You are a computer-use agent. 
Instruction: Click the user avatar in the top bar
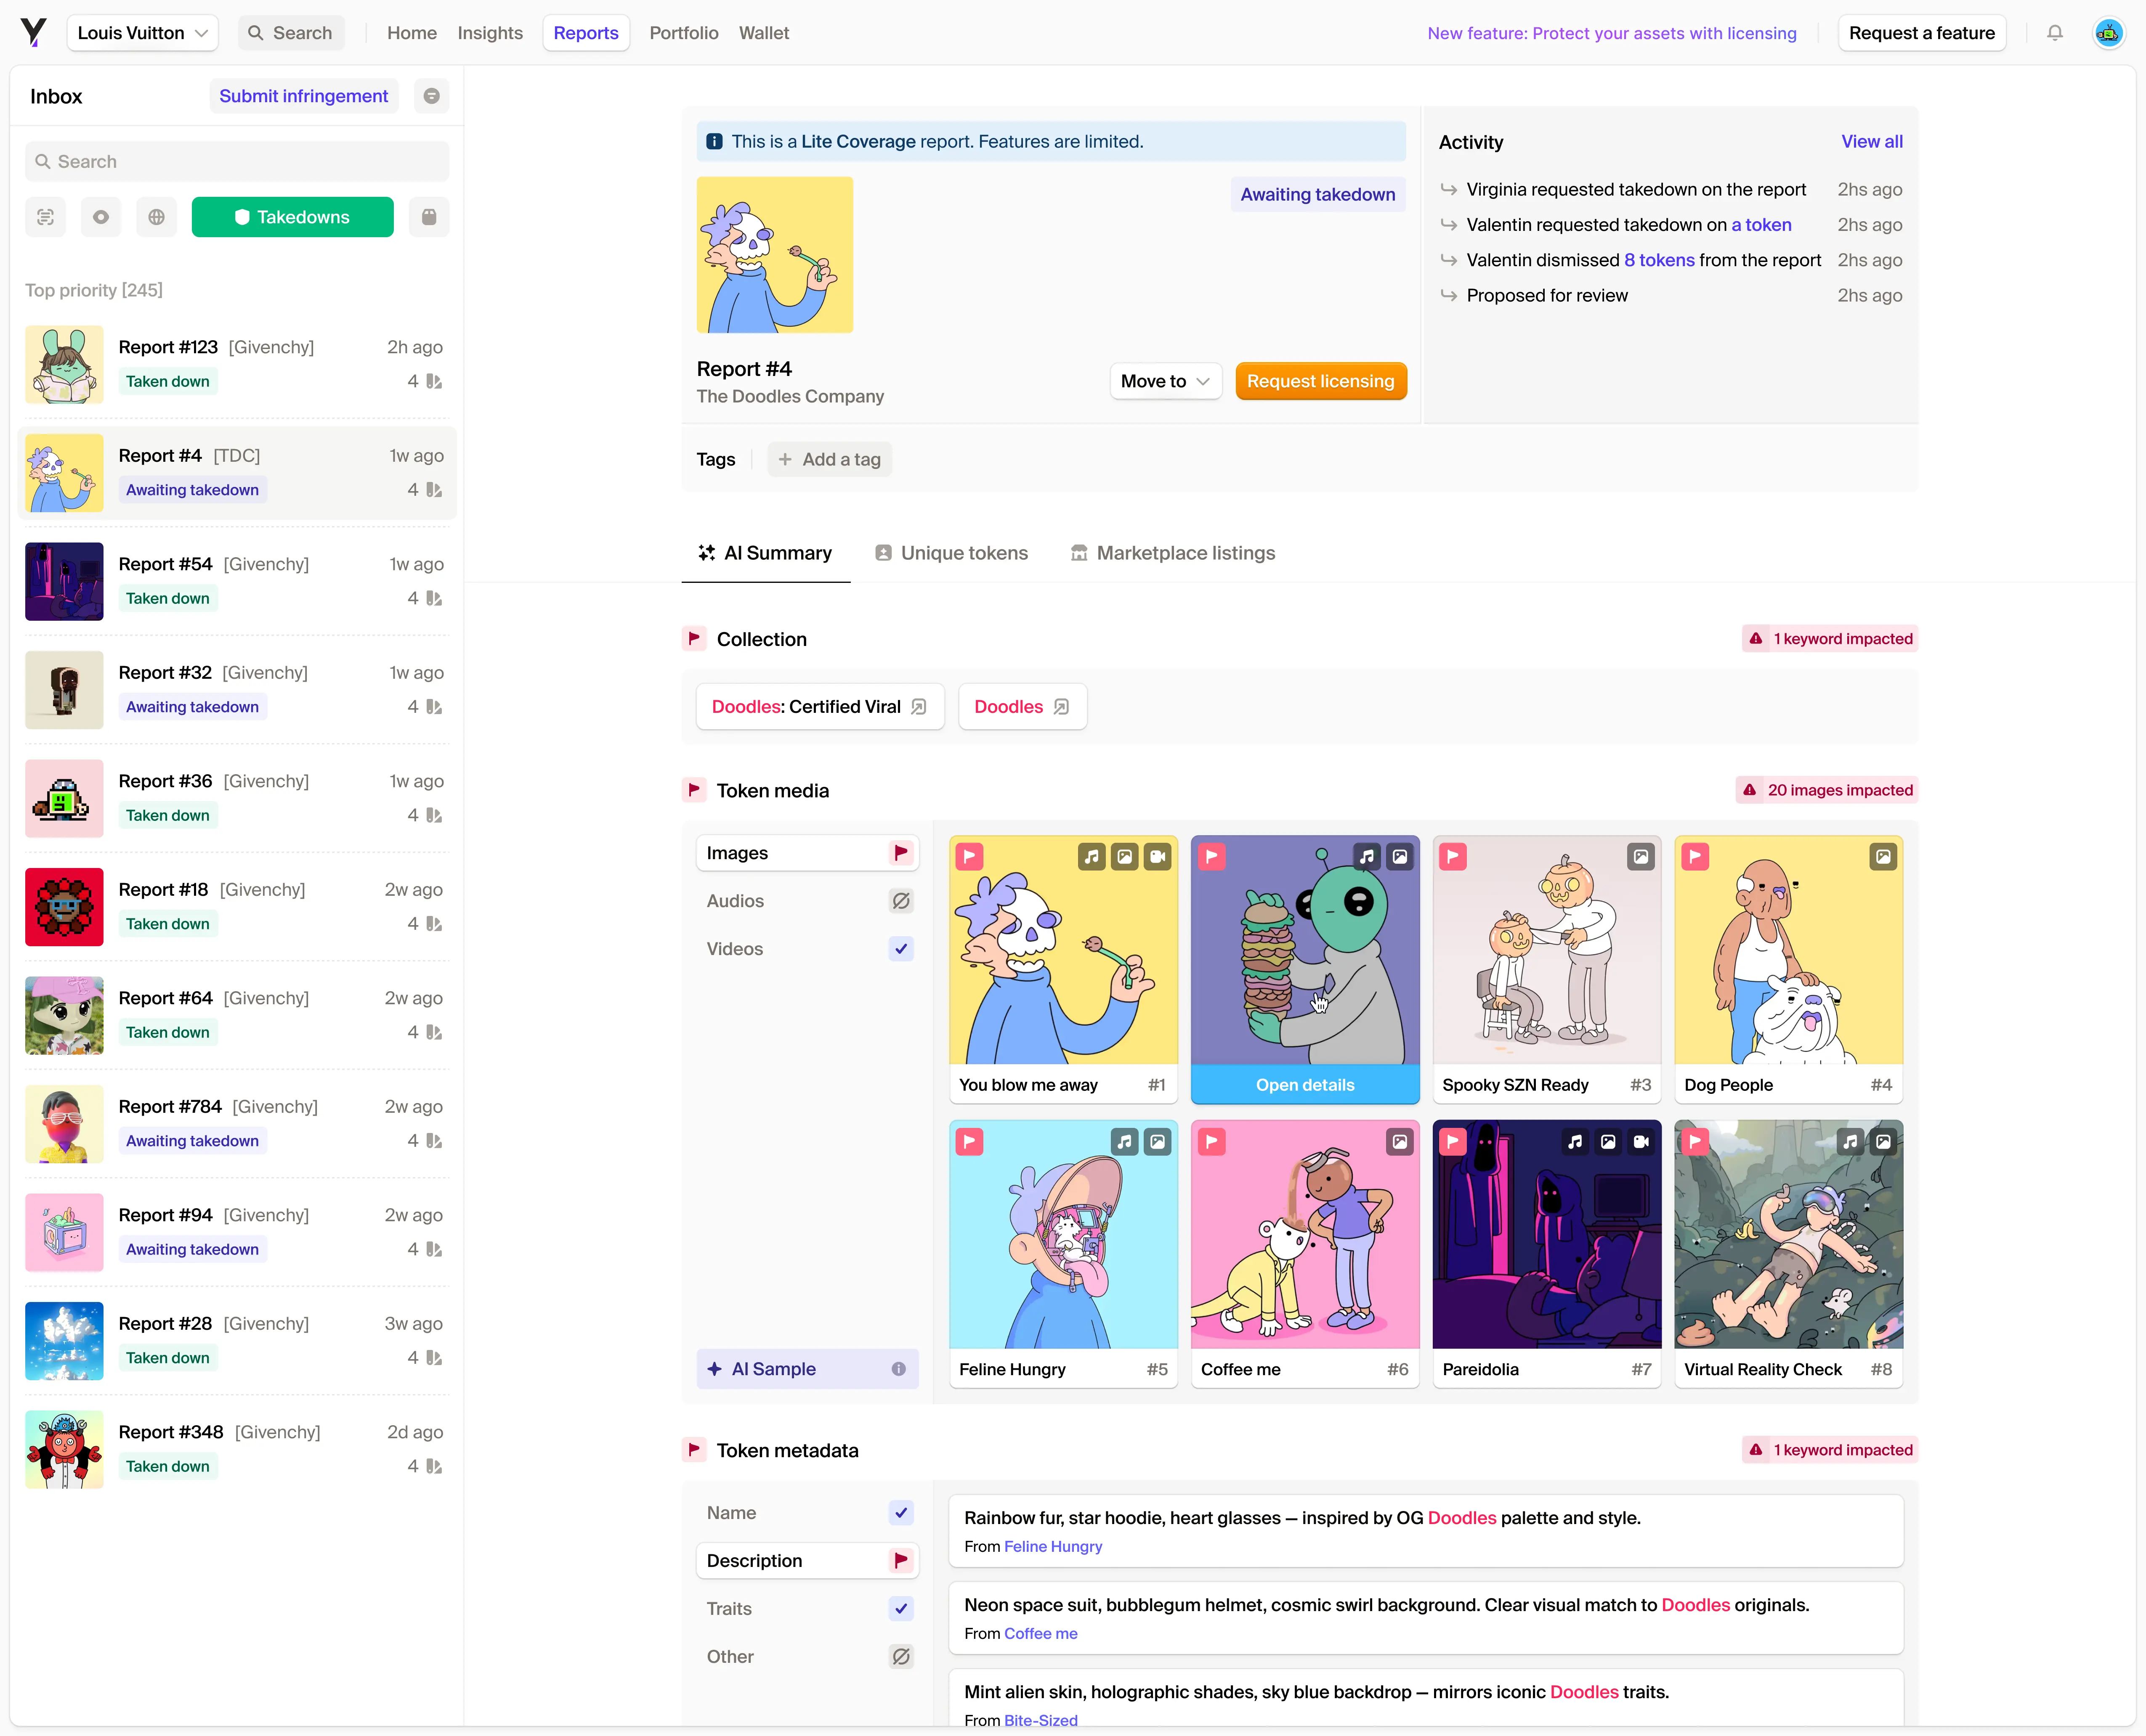(x=2108, y=33)
